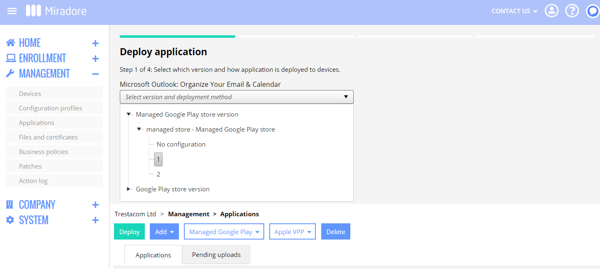Click Management in the breadcrumb
This screenshot has width=600, height=269.
[x=189, y=214]
